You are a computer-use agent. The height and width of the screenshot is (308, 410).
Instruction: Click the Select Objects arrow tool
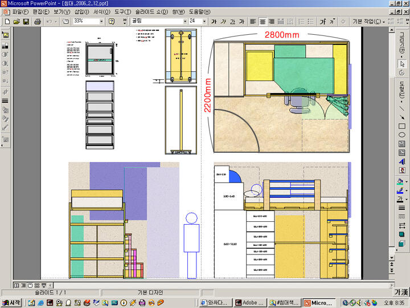click(401, 64)
